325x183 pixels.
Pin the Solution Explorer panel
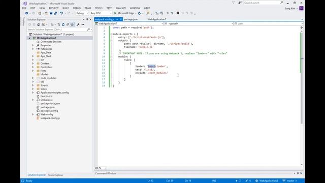point(87,19)
